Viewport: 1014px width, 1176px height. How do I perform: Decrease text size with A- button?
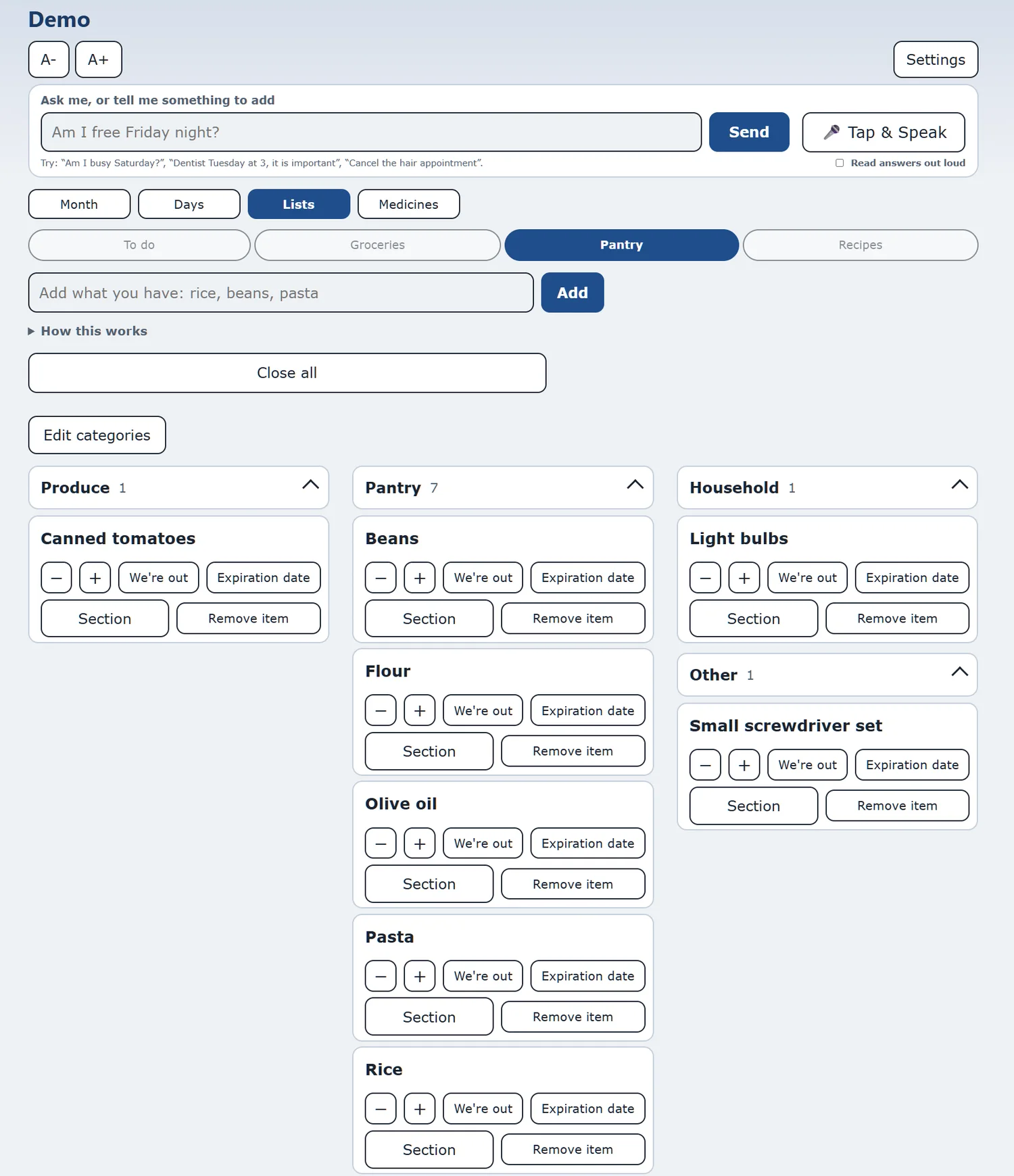point(49,59)
